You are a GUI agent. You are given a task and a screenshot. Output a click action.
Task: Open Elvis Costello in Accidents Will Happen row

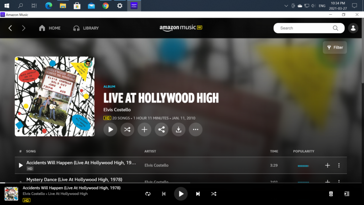click(156, 165)
